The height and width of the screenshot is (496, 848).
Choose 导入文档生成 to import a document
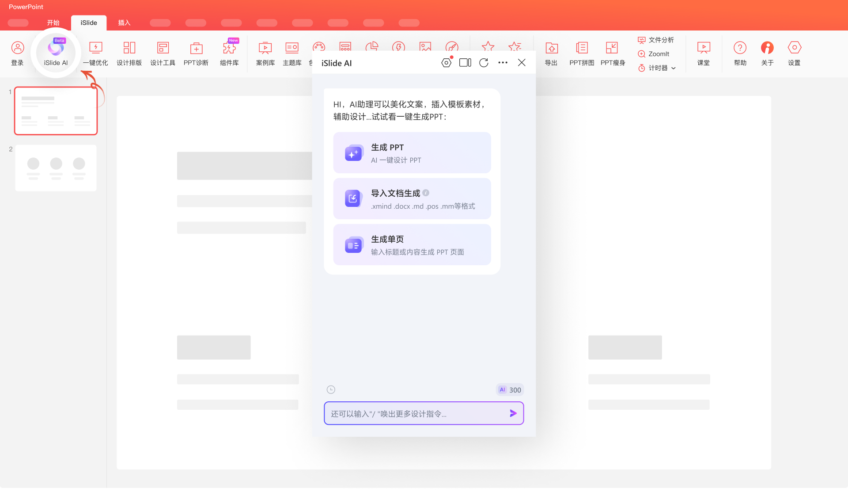412,198
